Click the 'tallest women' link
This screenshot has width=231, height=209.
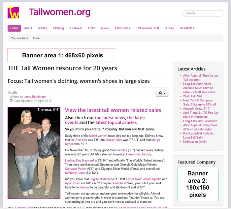98,136
